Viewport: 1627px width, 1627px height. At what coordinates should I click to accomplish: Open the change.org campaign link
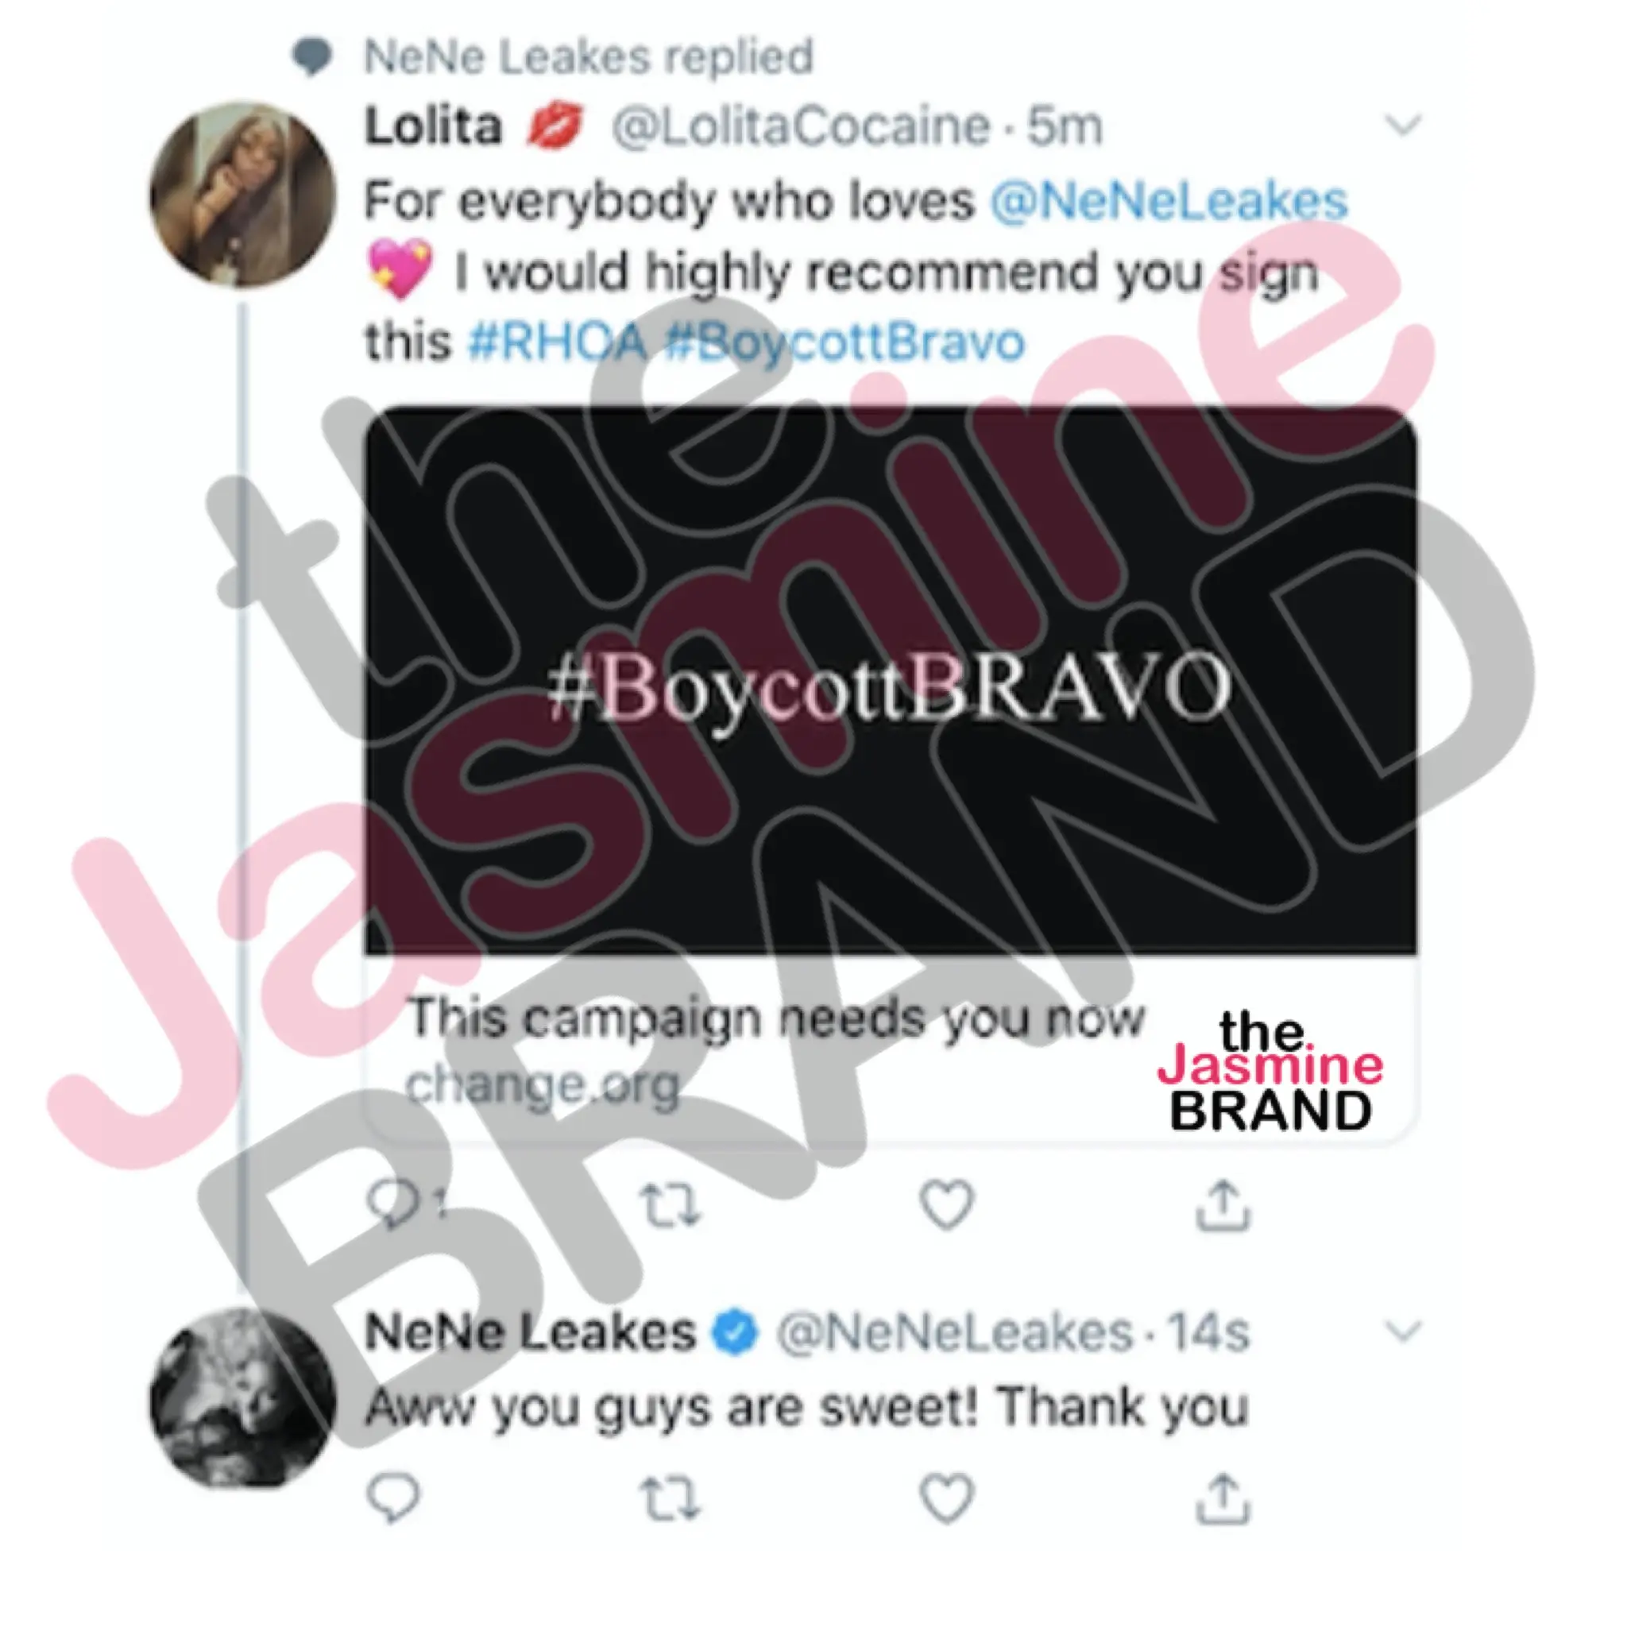click(543, 1086)
